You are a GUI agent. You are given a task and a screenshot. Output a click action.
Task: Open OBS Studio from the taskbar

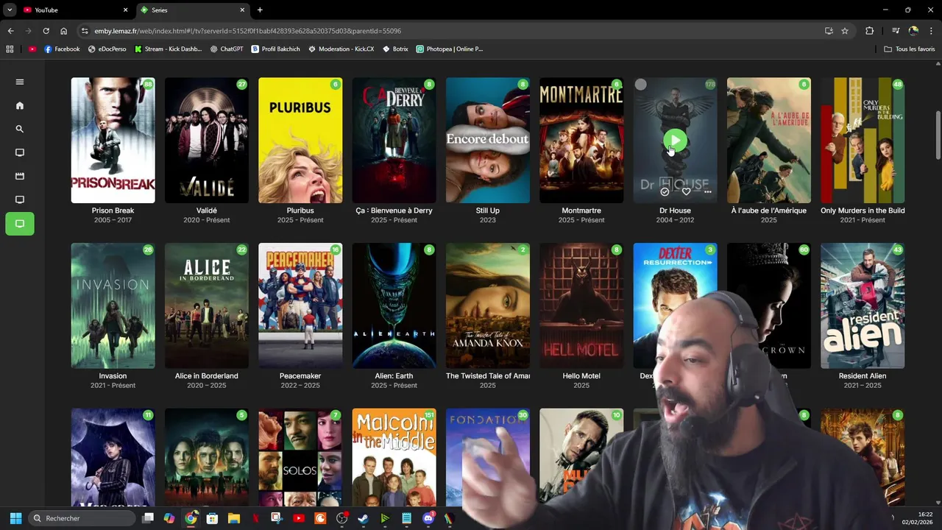tap(341, 518)
